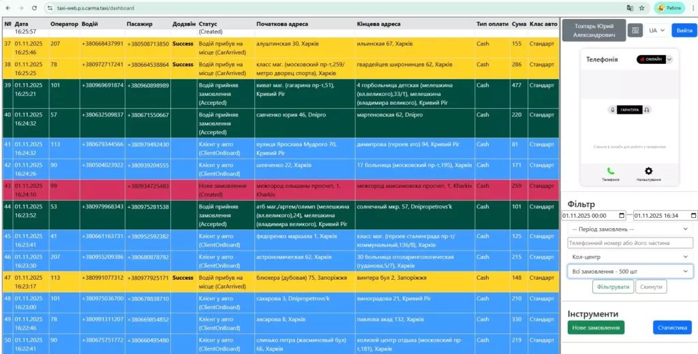Click the browser translate page icon

tap(627, 7)
